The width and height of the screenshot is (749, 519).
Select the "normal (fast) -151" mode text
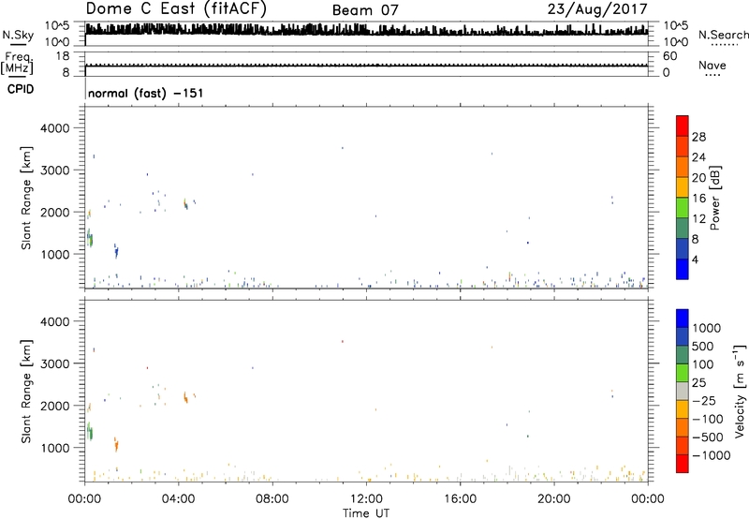coord(146,93)
